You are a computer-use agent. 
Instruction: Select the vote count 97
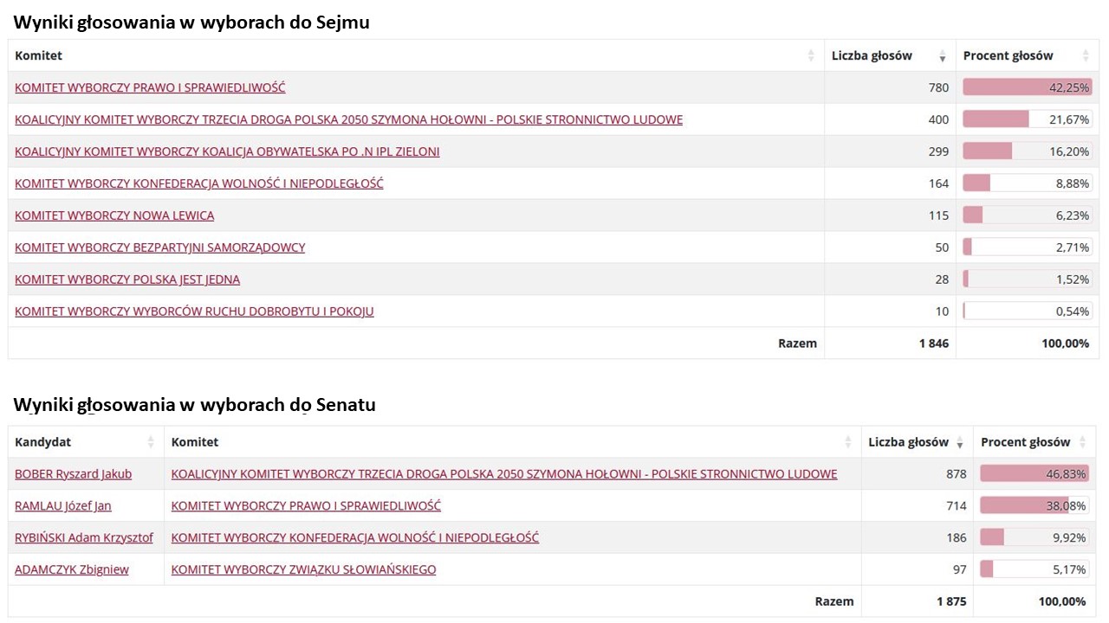[x=960, y=570]
